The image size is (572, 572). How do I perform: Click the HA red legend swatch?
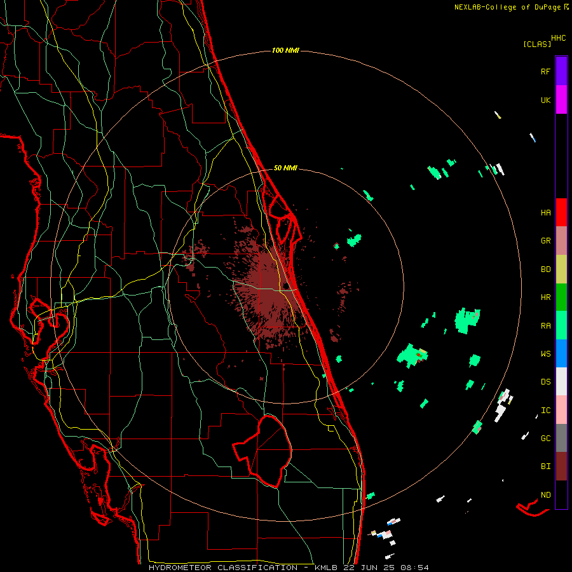click(x=561, y=212)
